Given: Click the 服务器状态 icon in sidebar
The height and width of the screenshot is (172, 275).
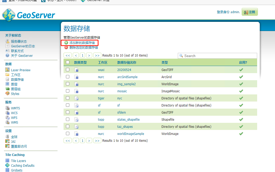Looking at the screenshot, I should (x=7, y=41).
